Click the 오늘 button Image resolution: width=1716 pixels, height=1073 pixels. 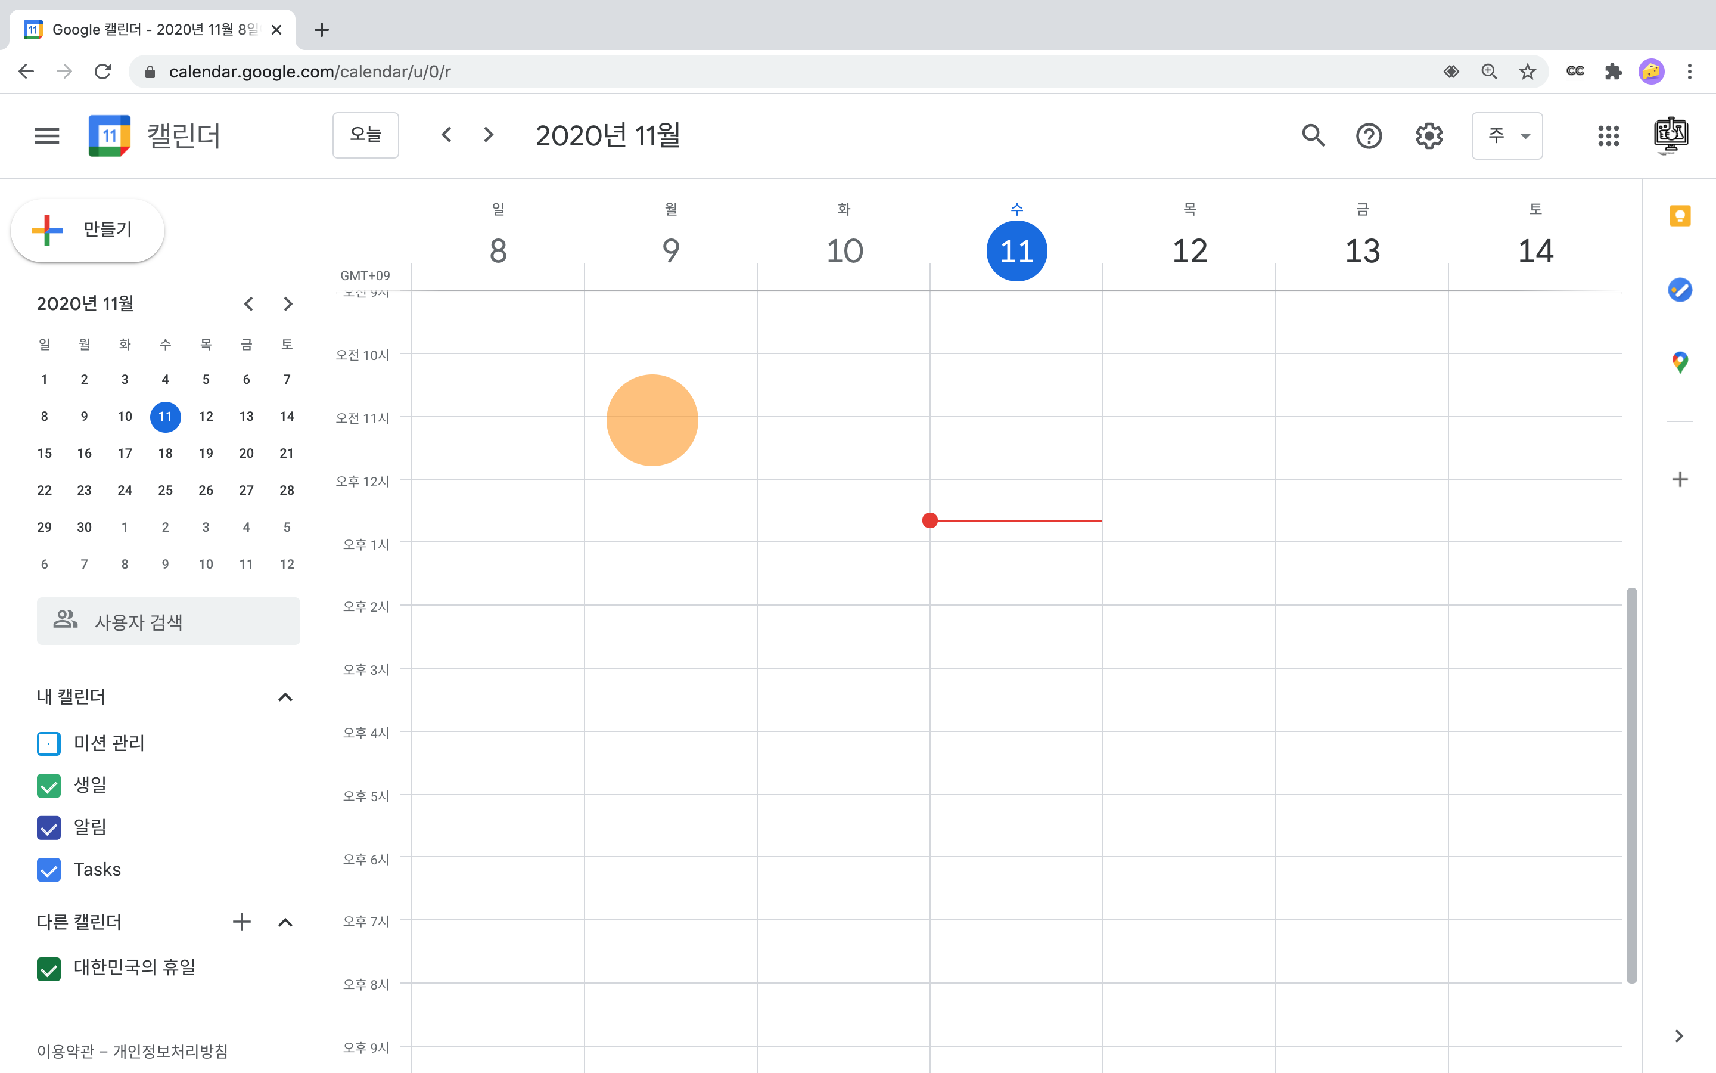[x=365, y=135]
